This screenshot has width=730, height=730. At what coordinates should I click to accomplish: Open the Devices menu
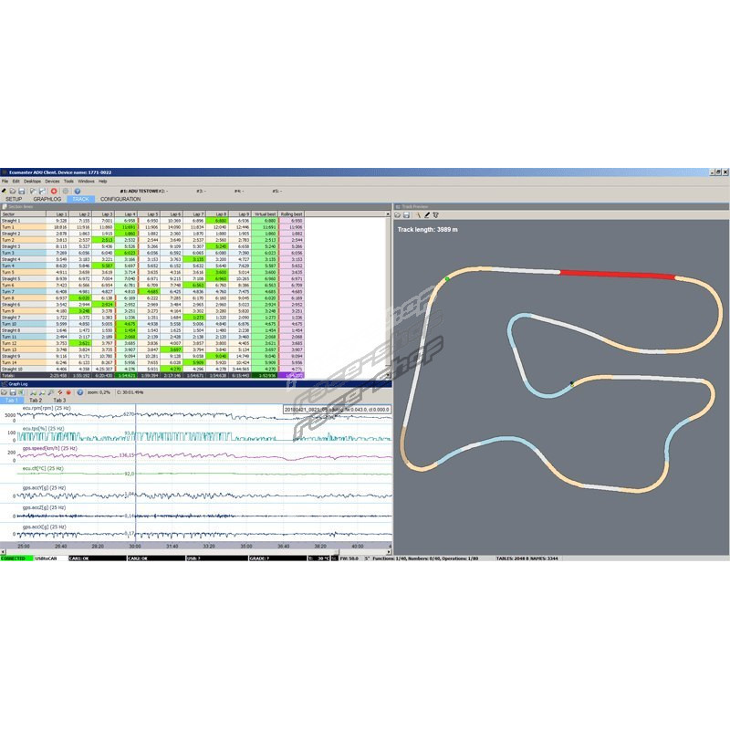coord(52,182)
